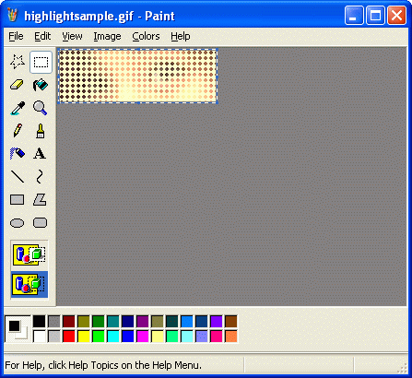Image resolution: width=412 pixels, height=378 pixels.
Task: Open the Edit menu
Action: [42, 36]
